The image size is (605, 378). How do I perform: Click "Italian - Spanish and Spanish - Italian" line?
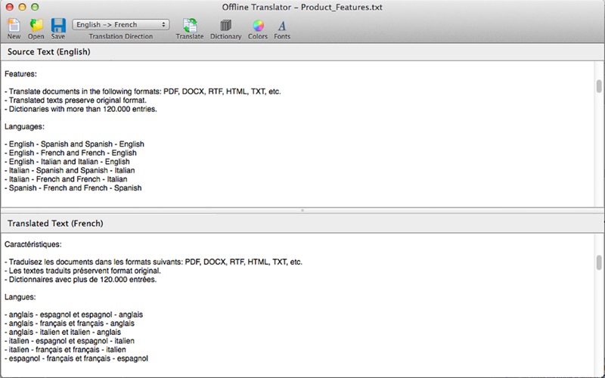(70, 170)
